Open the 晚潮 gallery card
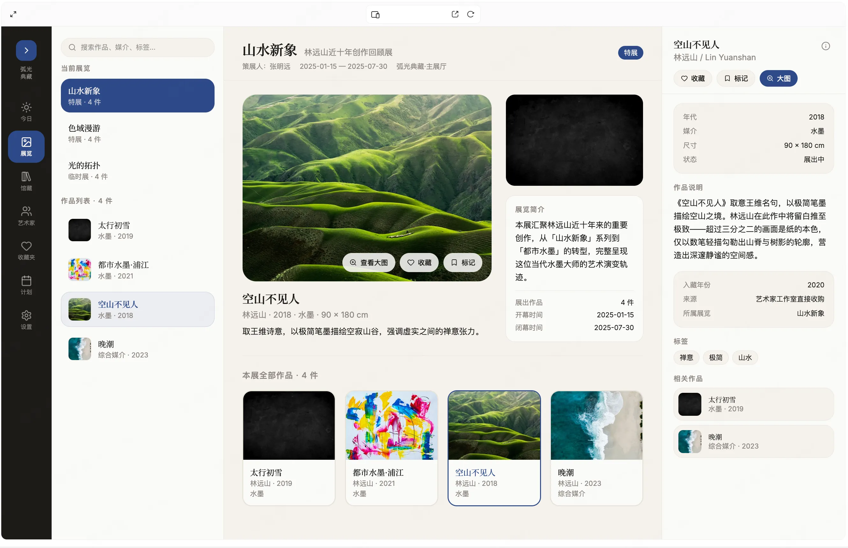Viewport: 848px width, 548px height. [596, 448]
